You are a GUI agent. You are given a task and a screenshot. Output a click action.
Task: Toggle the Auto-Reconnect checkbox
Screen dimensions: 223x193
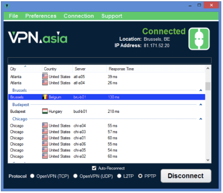pos(94,168)
